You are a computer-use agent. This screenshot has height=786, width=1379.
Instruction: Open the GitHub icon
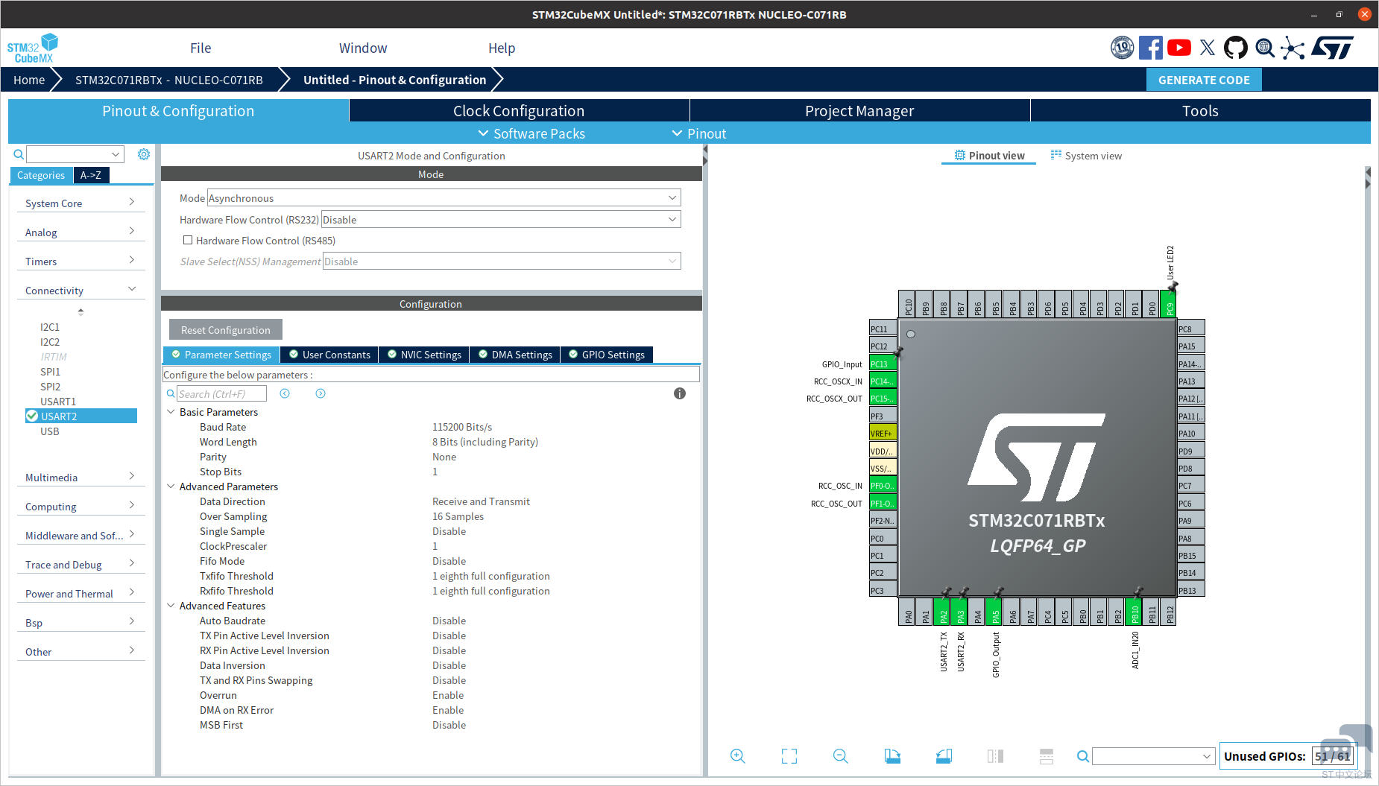point(1235,48)
